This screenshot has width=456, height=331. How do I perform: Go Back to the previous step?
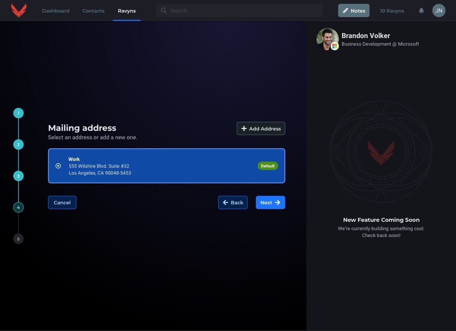point(233,202)
